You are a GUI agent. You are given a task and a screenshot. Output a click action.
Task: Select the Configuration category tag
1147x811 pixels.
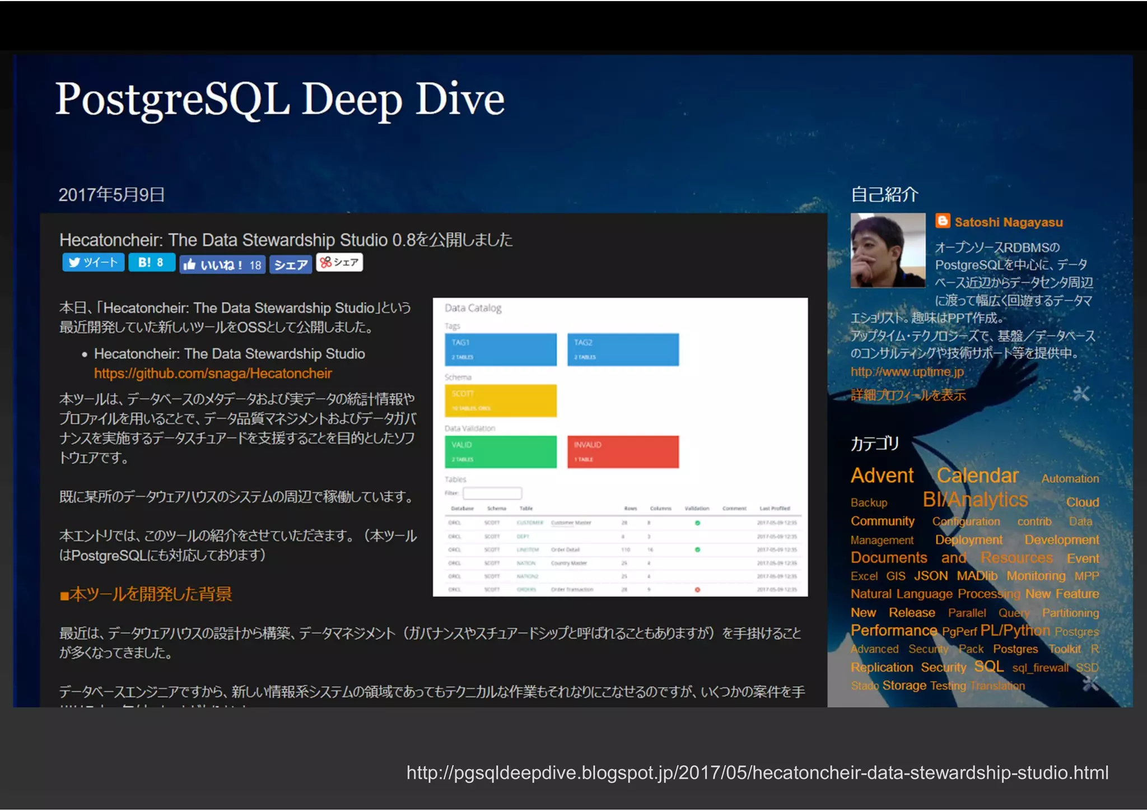966,521
